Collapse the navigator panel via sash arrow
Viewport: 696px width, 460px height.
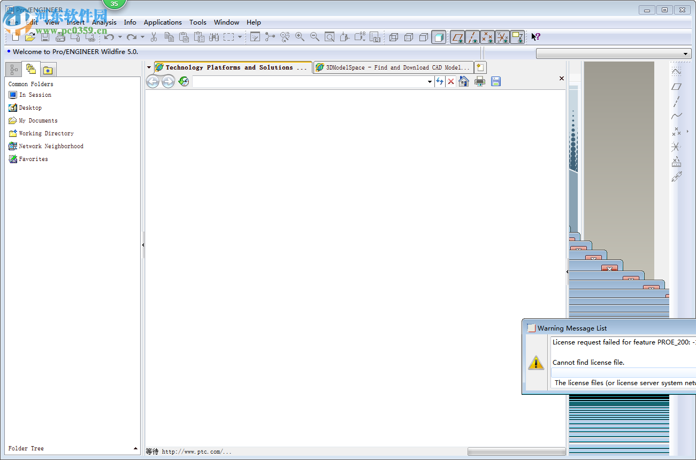point(143,245)
